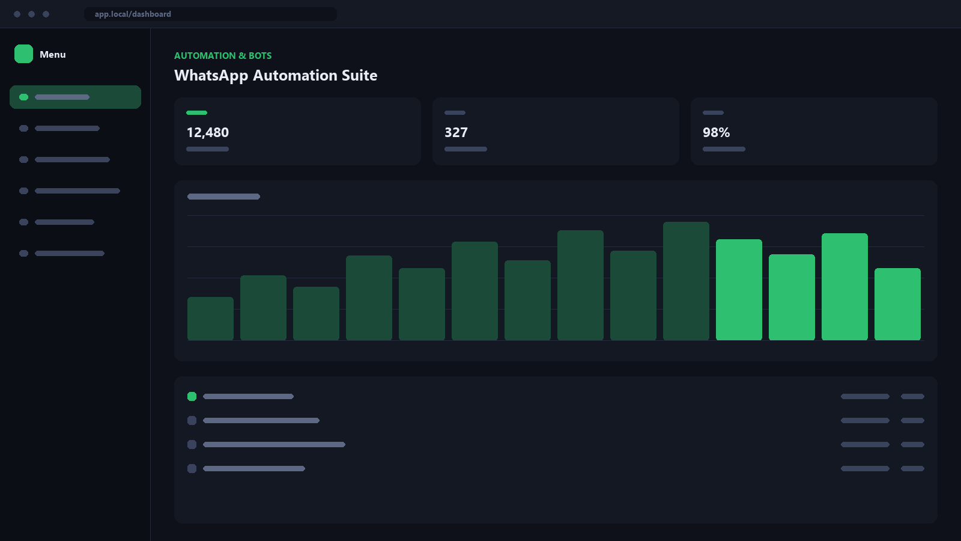Open the 327 stat card
Viewport: 961px width, 541px height.
click(556, 131)
